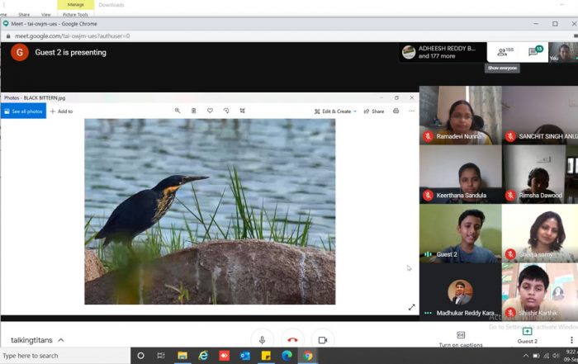The height and width of the screenshot is (364, 578).
Task: Select Shishir Karthik video tile
Action: [x=540, y=292]
